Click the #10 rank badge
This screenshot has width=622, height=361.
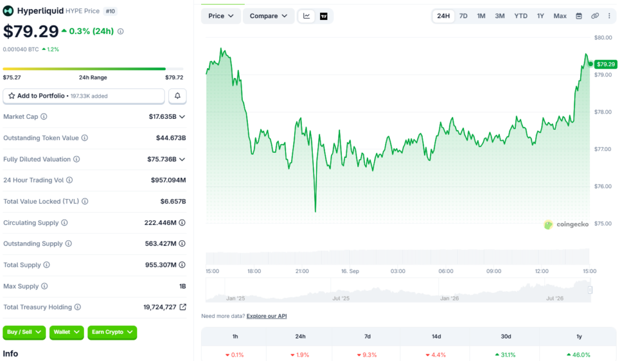(x=111, y=11)
